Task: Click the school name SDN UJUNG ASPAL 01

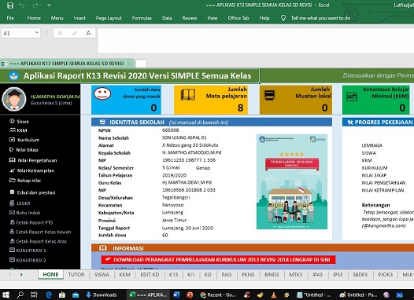Action: coord(184,137)
